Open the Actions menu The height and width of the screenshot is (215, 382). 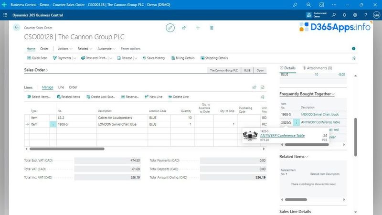(x=65, y=49)
